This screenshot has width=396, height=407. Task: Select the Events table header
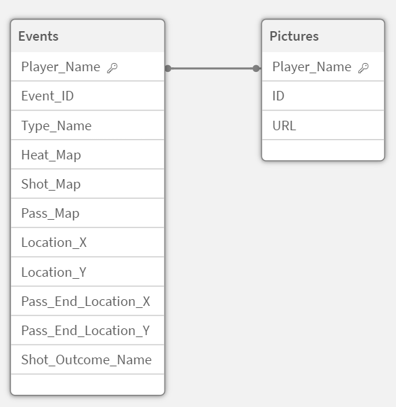click(x=87, y=36)
